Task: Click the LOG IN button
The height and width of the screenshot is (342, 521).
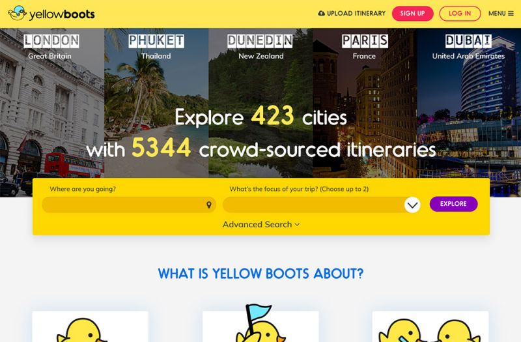Action: [x=460, y=14]
